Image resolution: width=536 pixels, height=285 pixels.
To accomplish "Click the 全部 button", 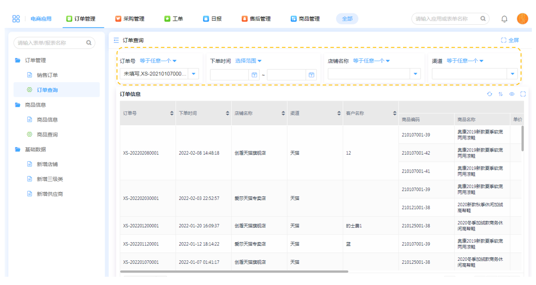I will pyautogui.click(x=347, y=19).
